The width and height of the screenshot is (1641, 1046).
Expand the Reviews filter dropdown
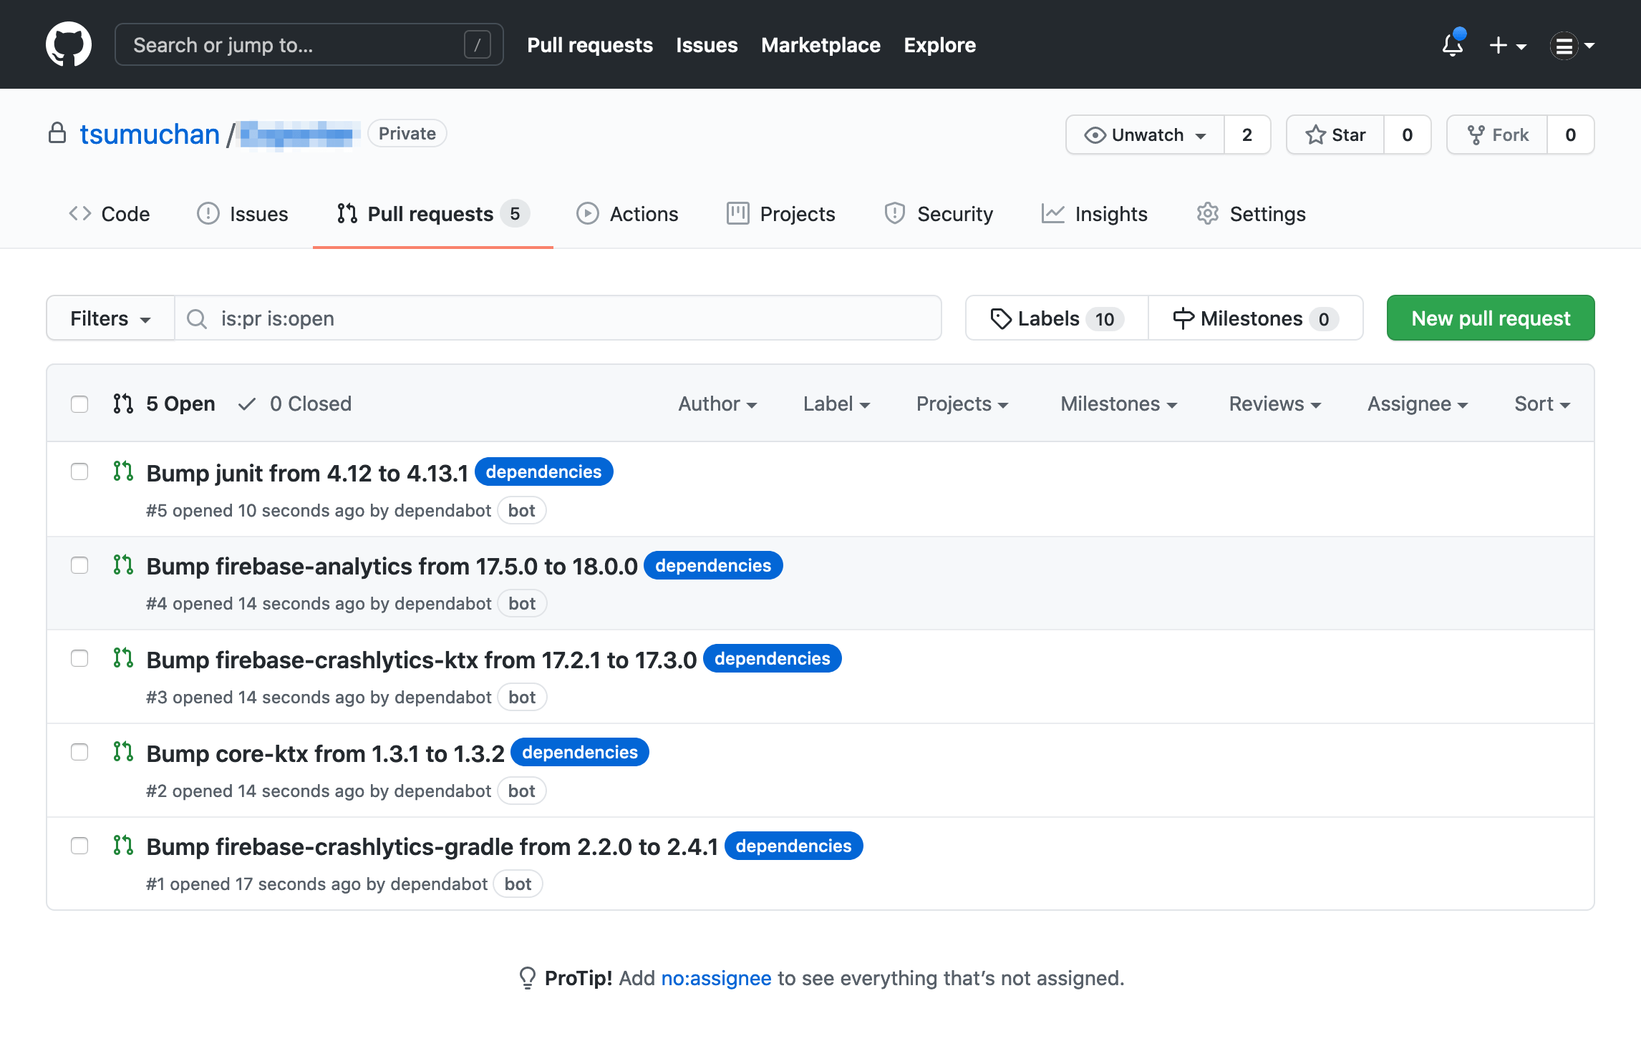[x=1275, y=404]
